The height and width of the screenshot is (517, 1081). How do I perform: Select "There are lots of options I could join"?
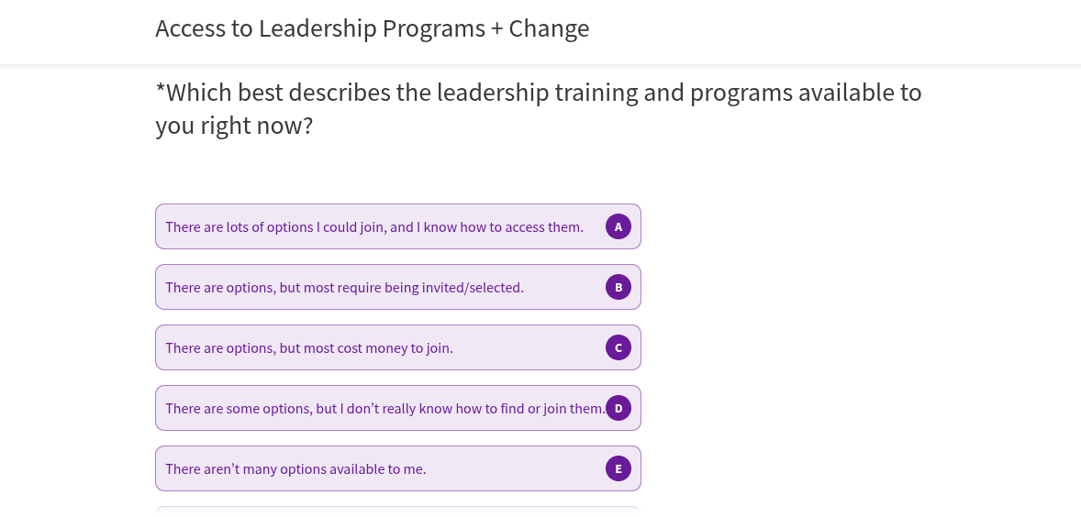[x=275, y=226]
